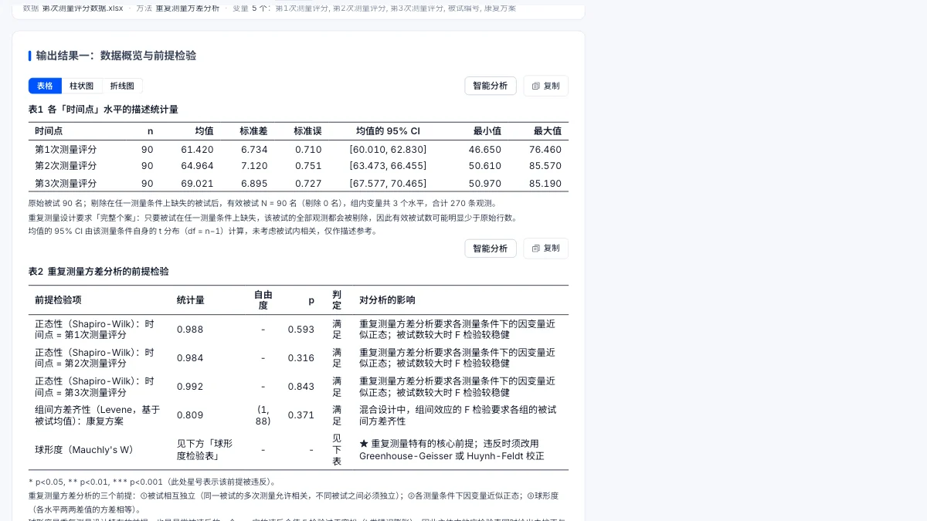
Task: Click 智能分析 button above Table 1
Action: click(x=491, y=86)
